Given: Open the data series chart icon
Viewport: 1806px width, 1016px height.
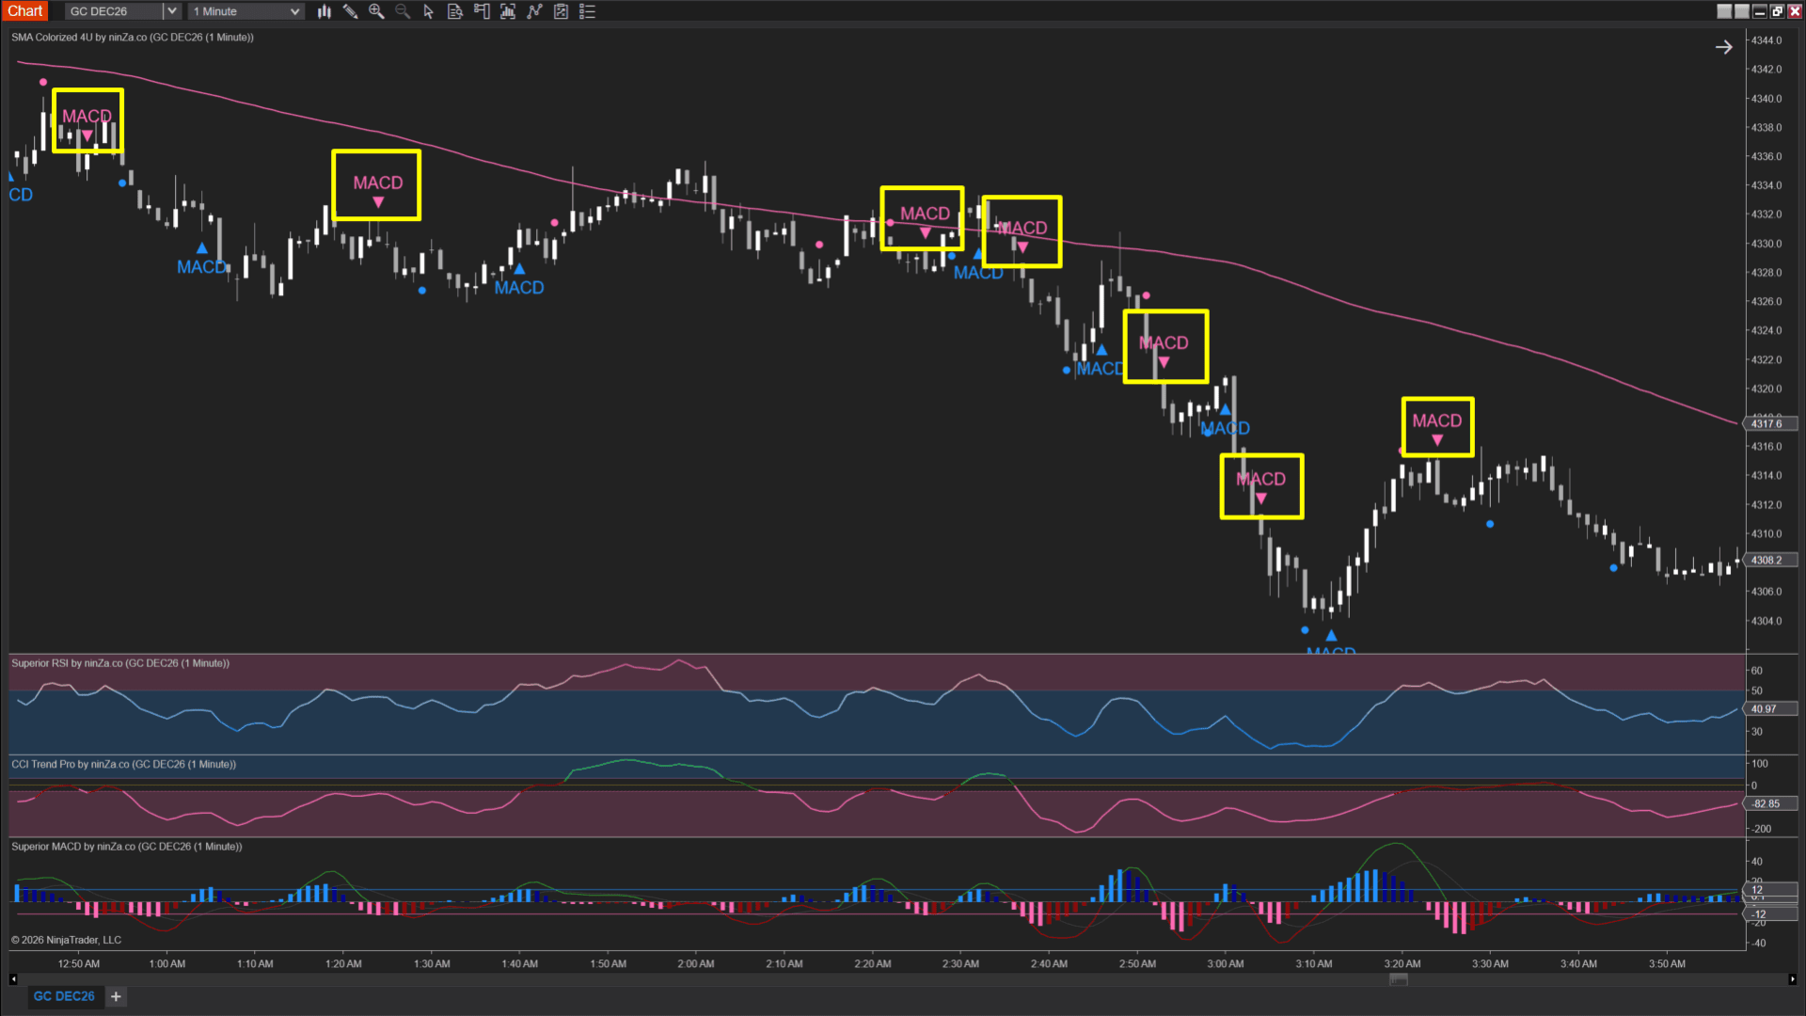Looking at the screenshot, I should pyautogui.click(x=508, y=11).
